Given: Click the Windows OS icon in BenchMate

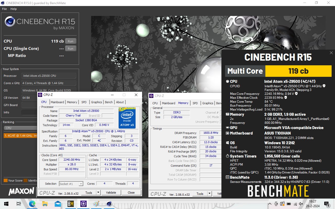Looking at the screenshot, I should click(x=227, y=143).
